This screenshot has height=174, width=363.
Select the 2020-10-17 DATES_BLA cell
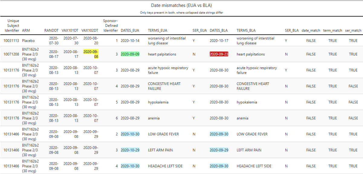219,41
